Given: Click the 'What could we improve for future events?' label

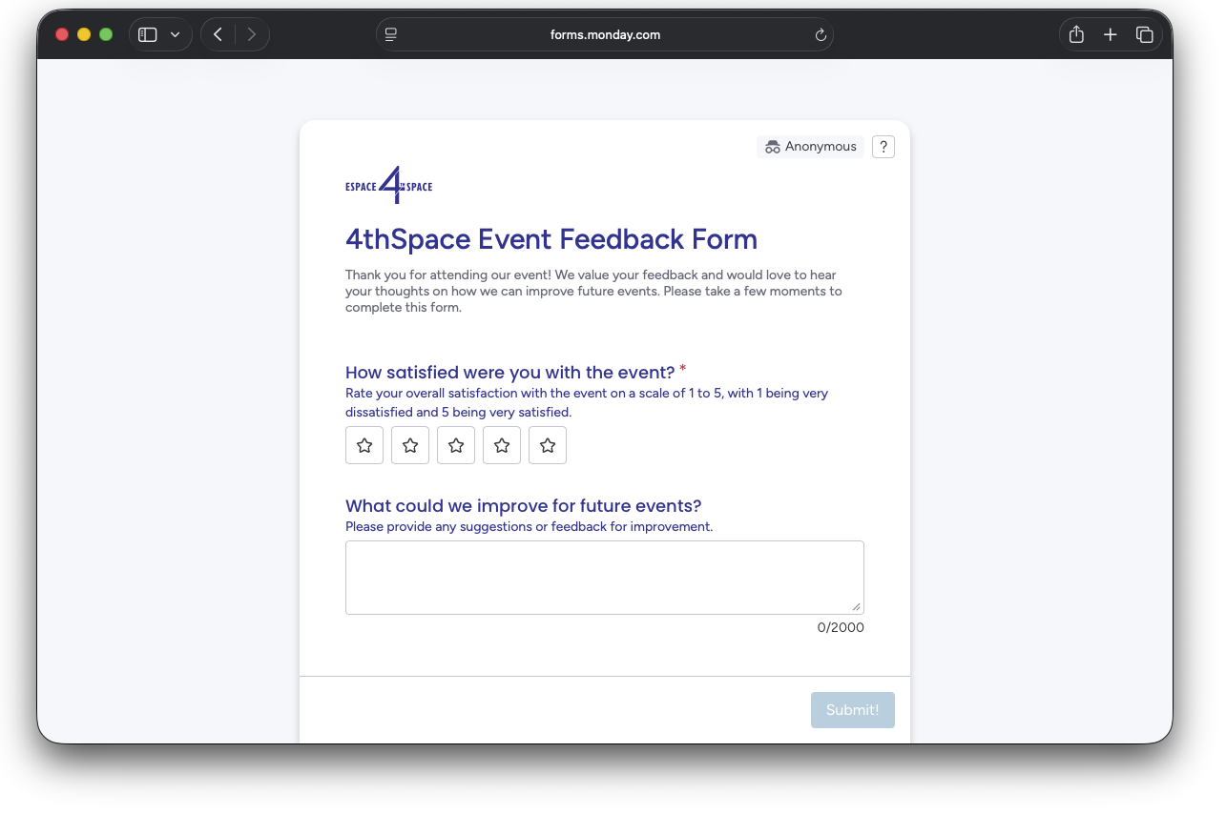Looking at the screenshot, I should [524, 506].
